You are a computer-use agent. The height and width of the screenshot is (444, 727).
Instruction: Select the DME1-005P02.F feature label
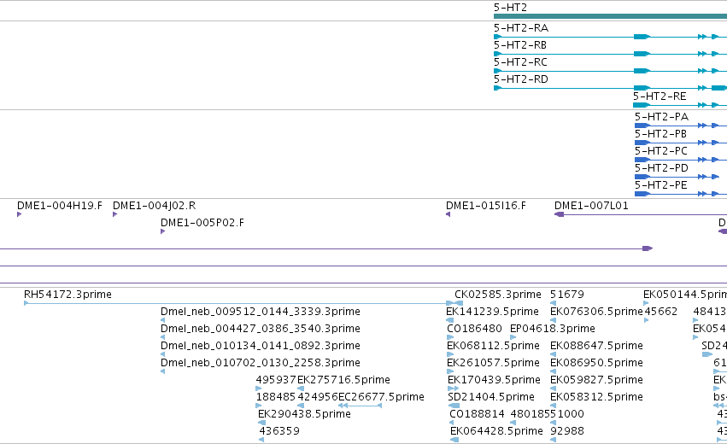tap(202, 223)
